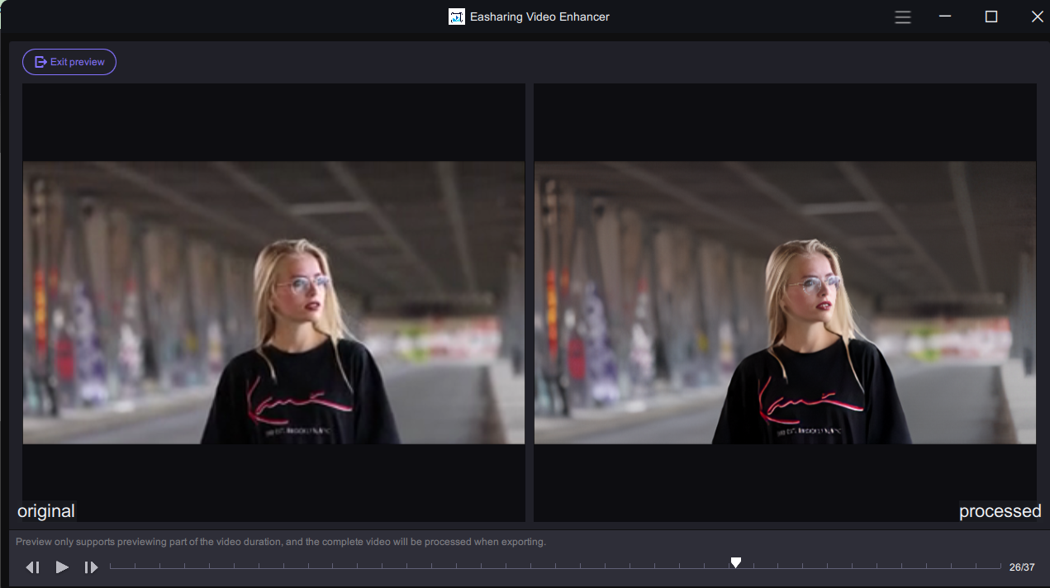Click the Exit preview button
The image size is (1050, 588).
click(x=69, y=62)
